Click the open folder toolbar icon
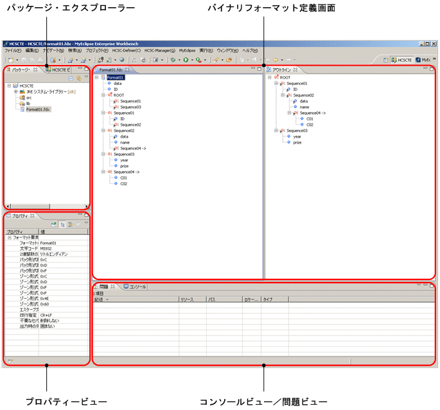 point(229,60)
